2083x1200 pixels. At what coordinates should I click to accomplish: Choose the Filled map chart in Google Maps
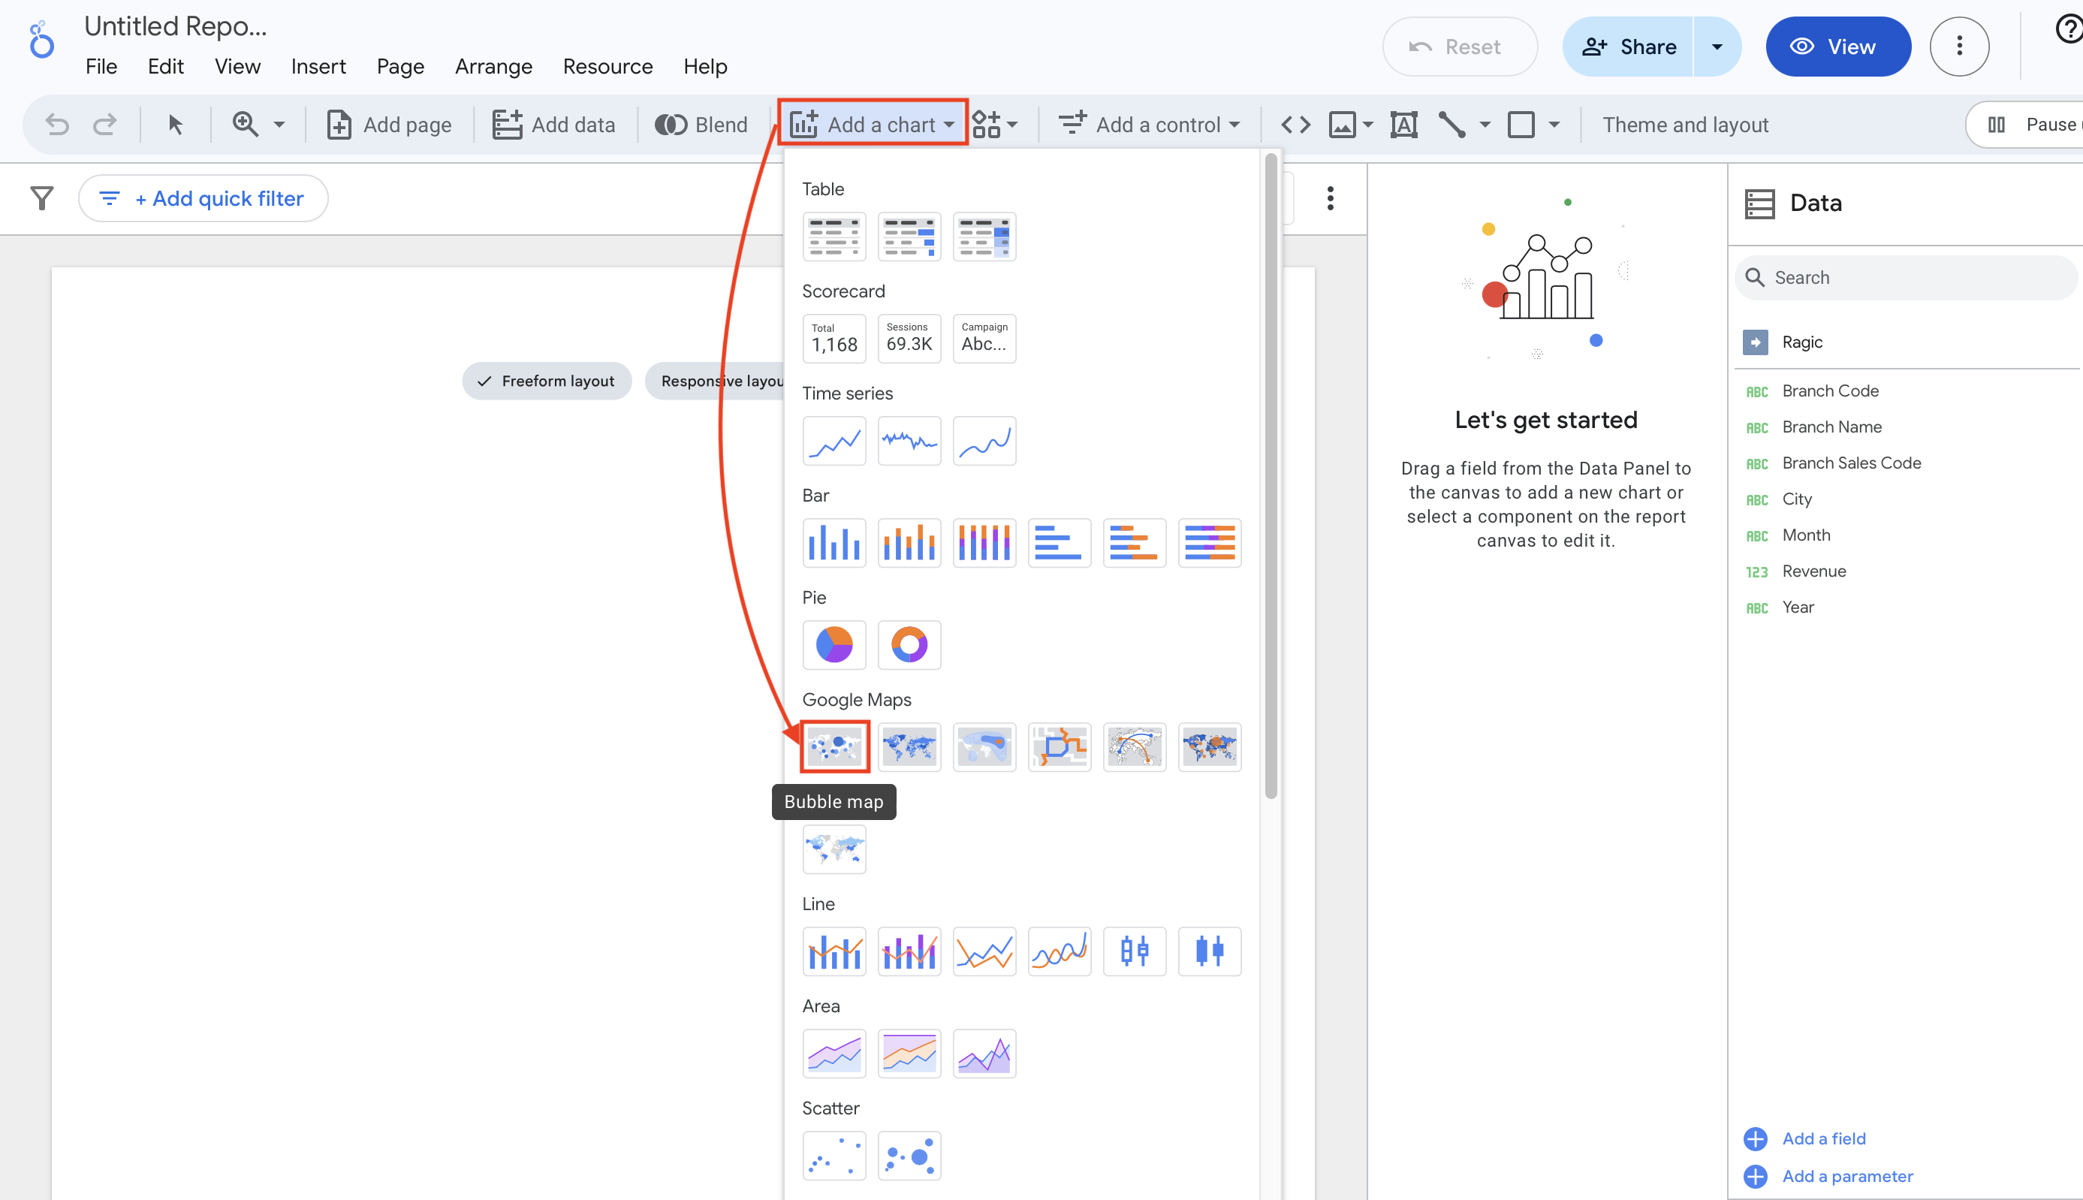pos(909,746)
